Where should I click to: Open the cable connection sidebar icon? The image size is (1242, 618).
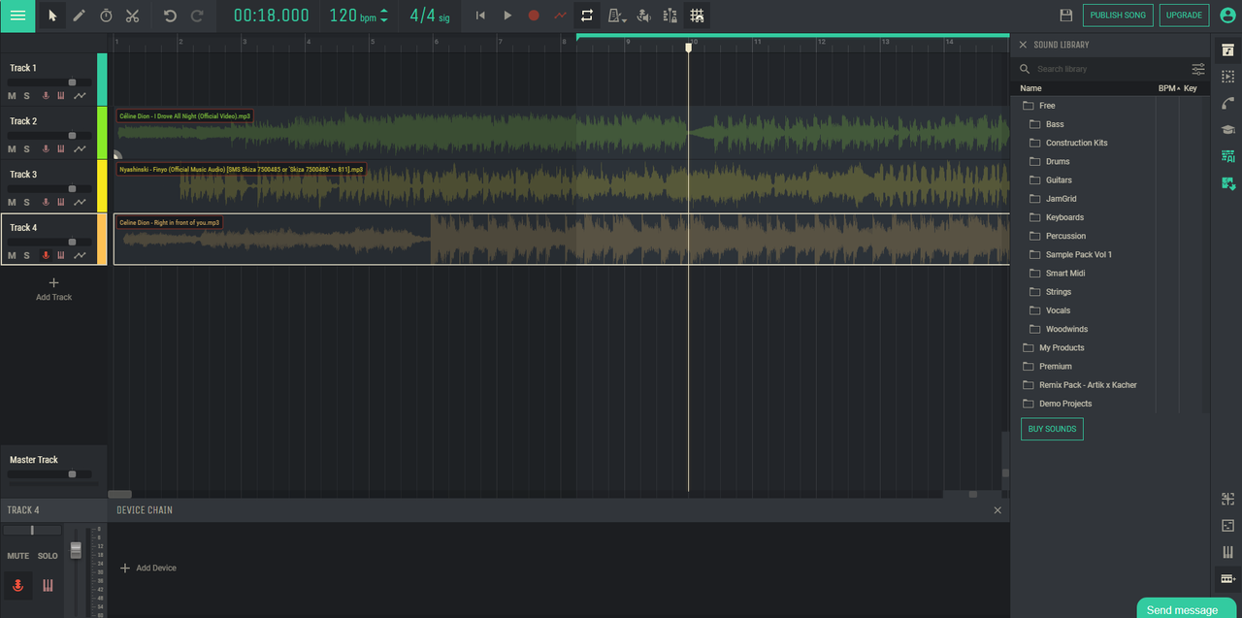(x=1227, y=103)
